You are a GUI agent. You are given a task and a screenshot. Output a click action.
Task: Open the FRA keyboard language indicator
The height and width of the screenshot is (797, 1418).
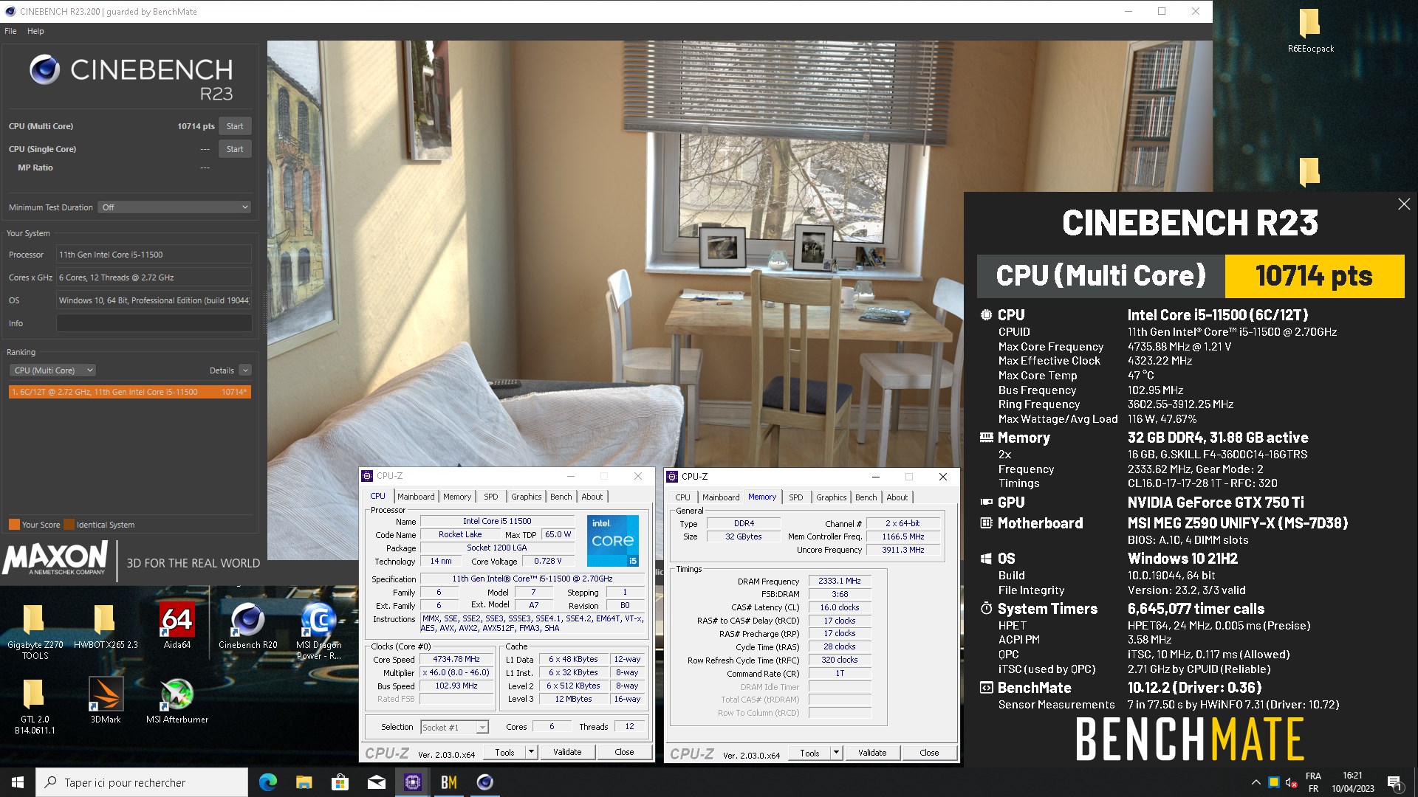[x=1313, y=782]
